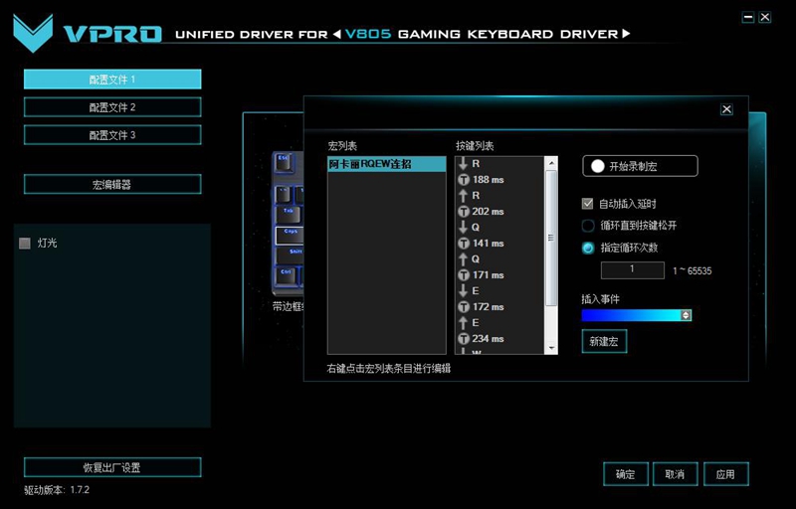Image resolution: width=796 pixels, height=509 pixels.
Task: Click the timer icon for 188 ms
Action: tap(464, 180)
